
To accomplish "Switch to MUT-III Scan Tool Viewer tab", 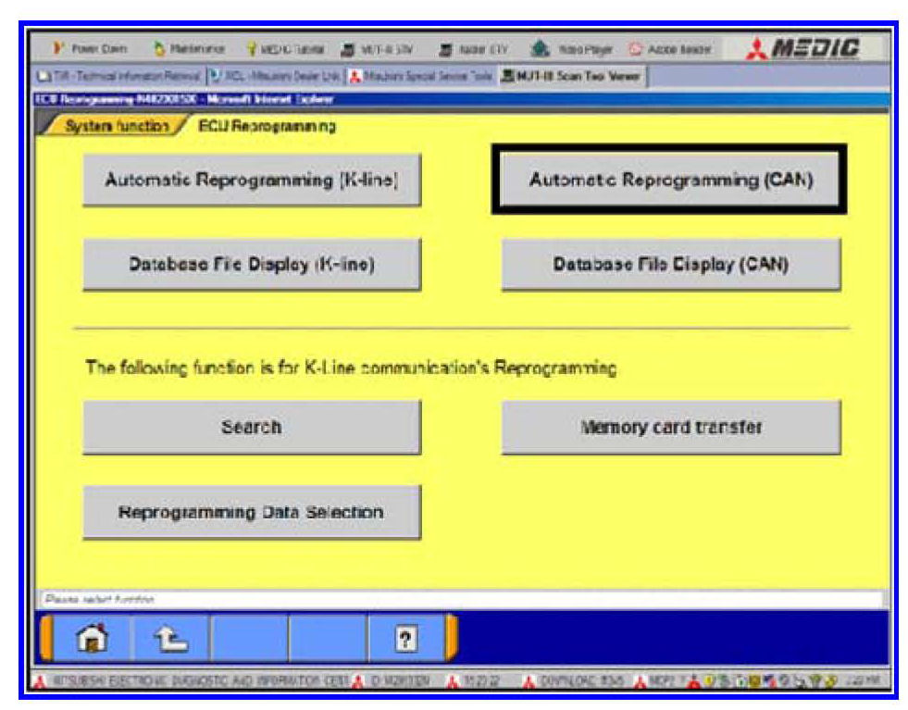I will coord(572,75).
